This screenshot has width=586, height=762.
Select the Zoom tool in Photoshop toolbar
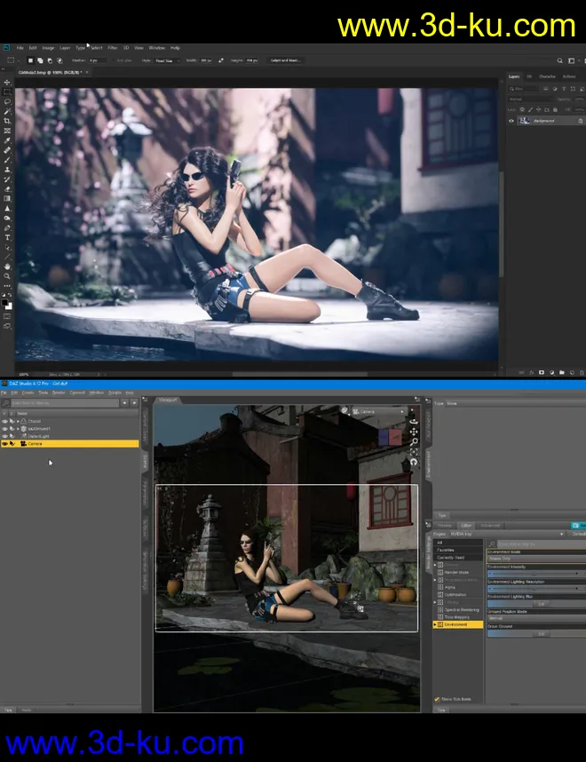click(7, 276)
